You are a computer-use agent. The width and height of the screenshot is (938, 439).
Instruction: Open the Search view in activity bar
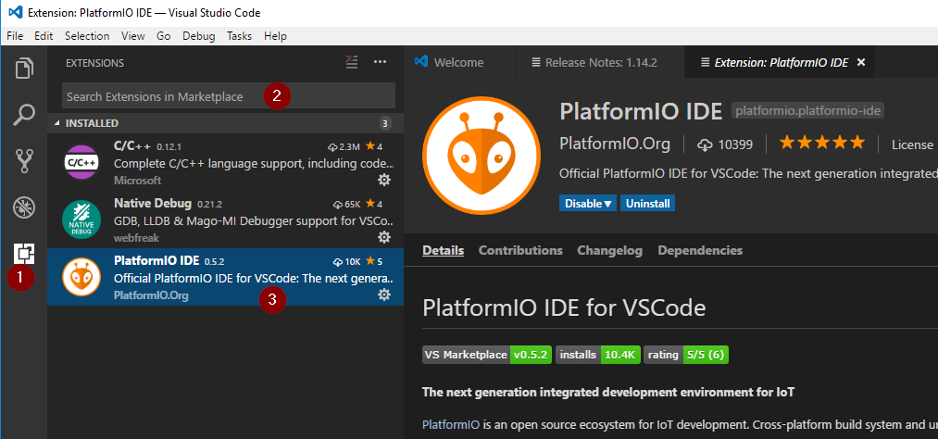tap(24, 114)
